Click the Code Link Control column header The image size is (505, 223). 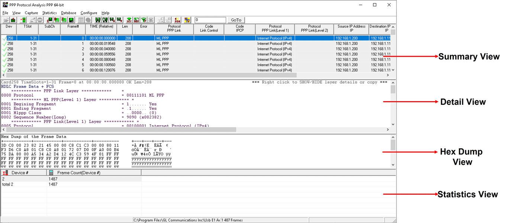(209, 29)
